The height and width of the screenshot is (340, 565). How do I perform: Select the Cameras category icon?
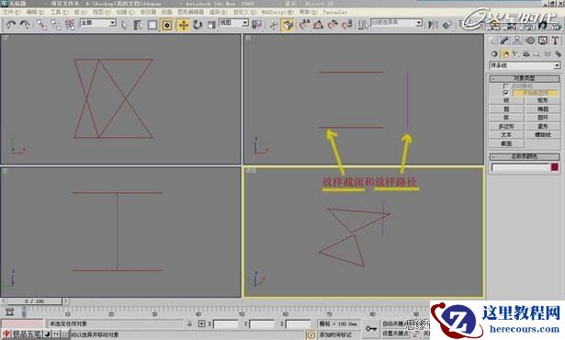(x=526, y=54)
